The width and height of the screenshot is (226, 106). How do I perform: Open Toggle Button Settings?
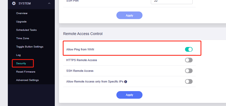(x=29, y=46)
